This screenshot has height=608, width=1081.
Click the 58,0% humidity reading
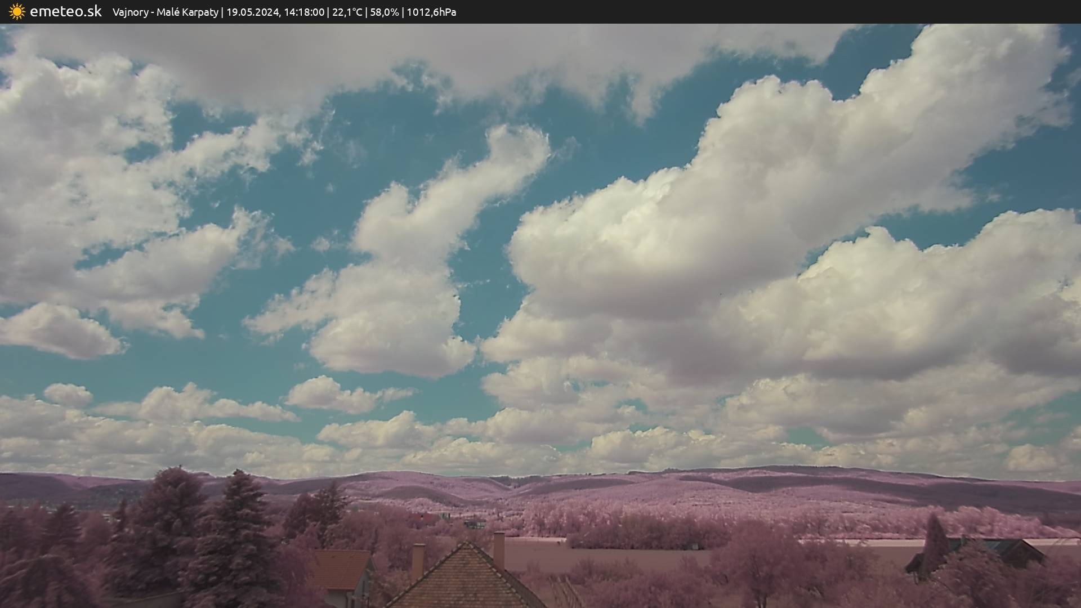pos(383,12)
